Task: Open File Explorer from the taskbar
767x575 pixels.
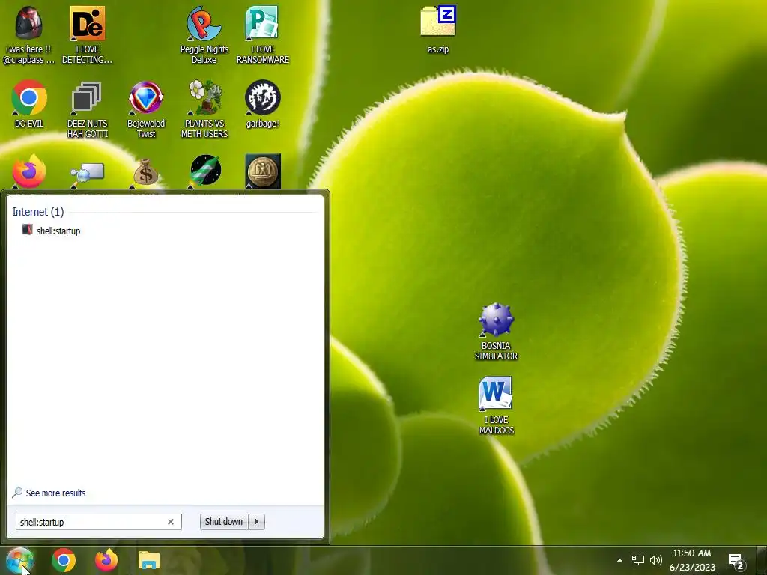Action: (x=149, y=560)
